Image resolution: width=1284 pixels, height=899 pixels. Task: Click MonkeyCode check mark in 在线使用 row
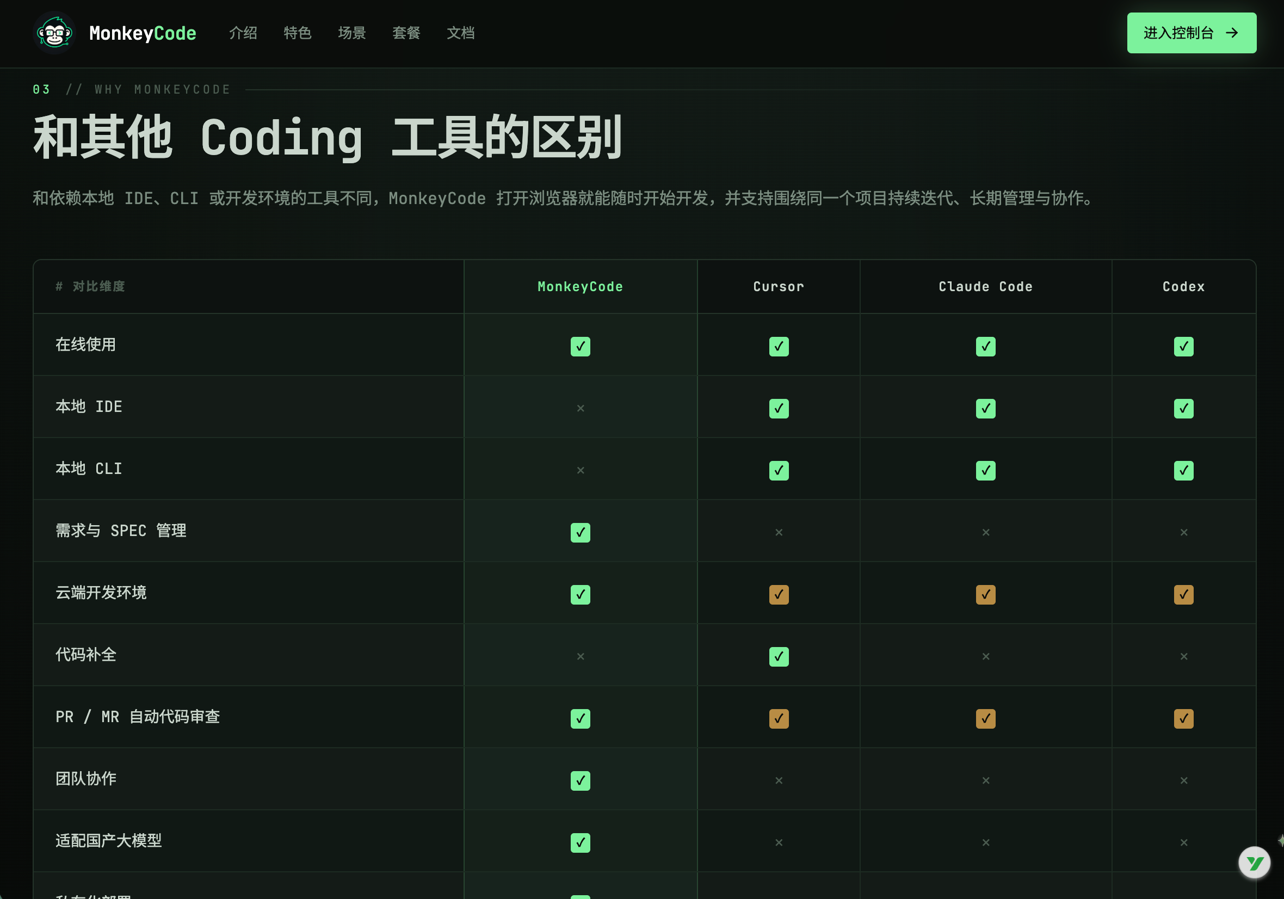click(x=580, y=346)
